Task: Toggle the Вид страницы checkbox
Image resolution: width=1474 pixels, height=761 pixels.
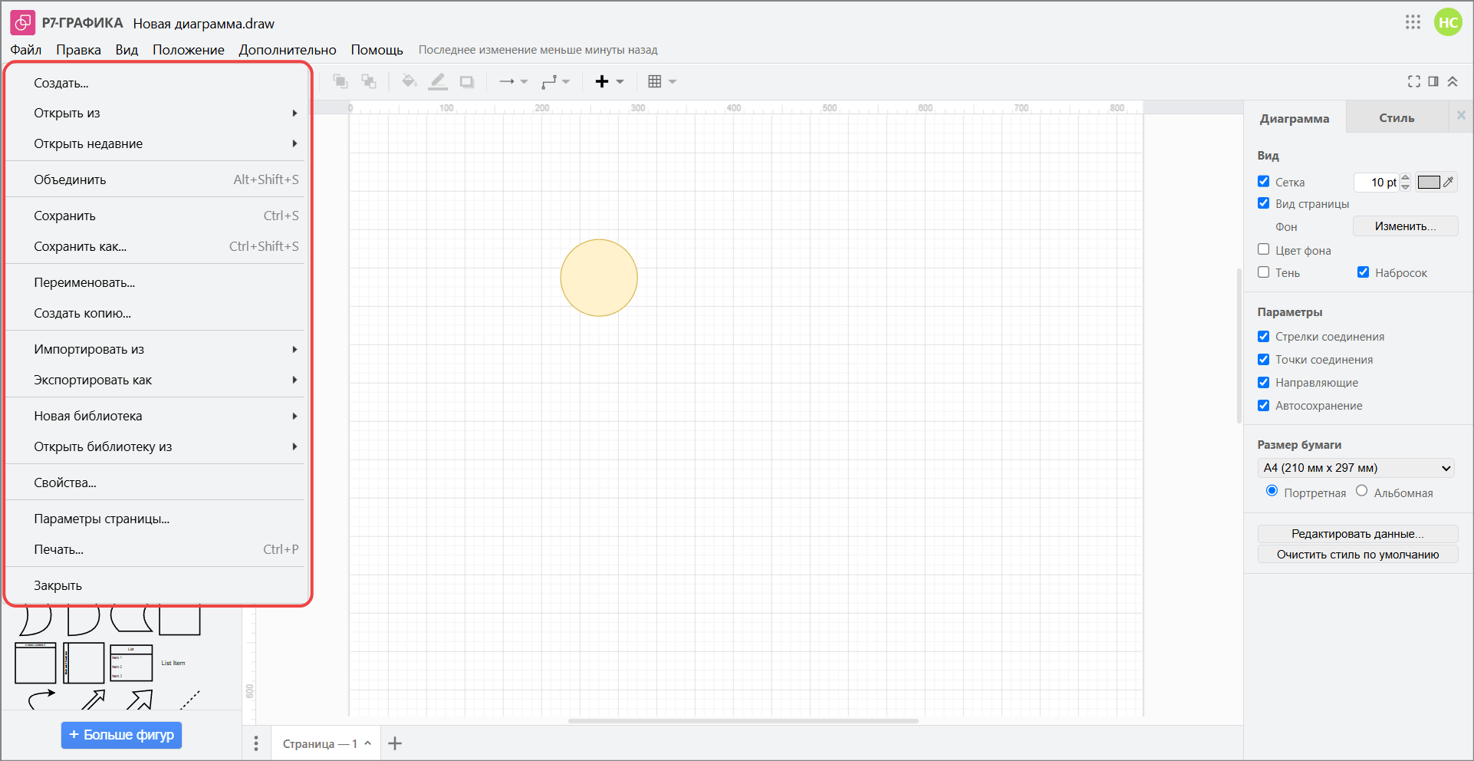Action: [x=1264, y=203]
